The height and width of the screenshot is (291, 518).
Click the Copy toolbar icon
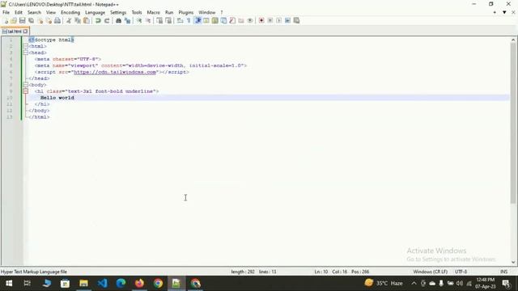coord(78,20)
